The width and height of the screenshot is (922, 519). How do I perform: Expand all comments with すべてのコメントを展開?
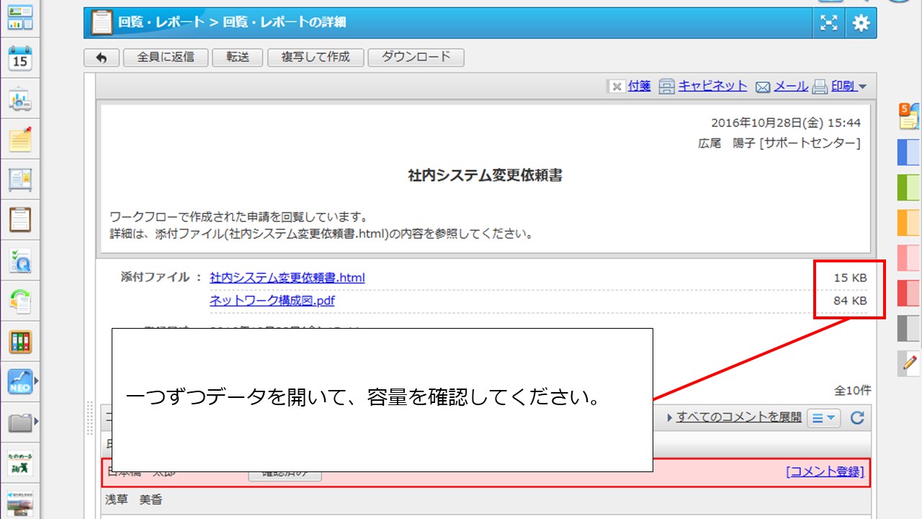coord(738,417)
